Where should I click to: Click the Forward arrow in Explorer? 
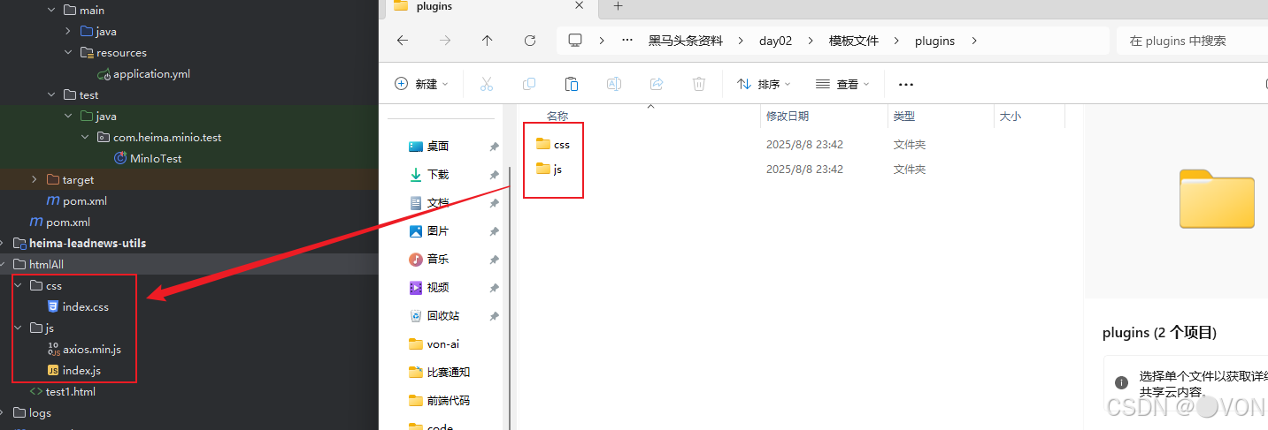click(445, 41)
